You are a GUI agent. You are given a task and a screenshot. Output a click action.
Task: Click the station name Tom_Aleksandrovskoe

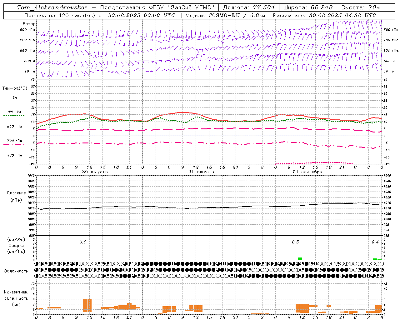click(x=52, y=7)
